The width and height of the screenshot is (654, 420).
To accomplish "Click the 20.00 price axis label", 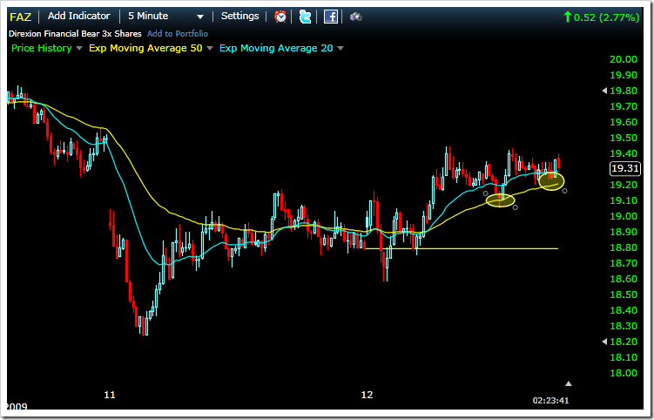I will point(624,59).
